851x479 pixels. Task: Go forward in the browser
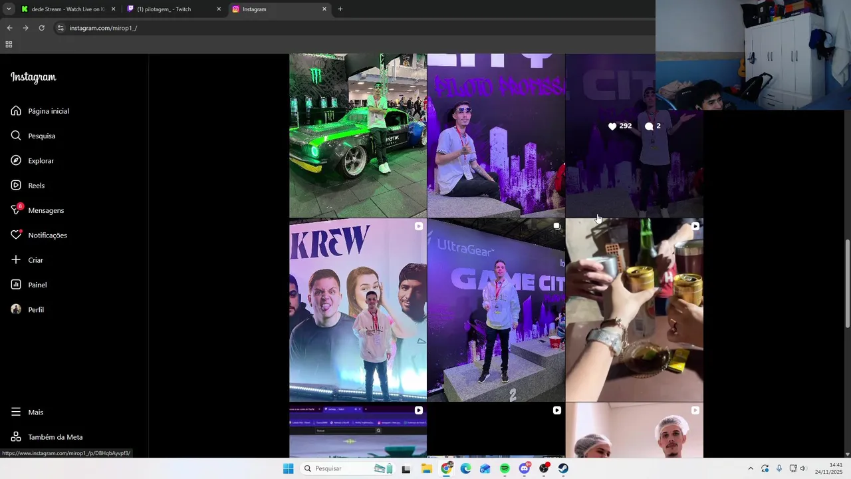pos(25,28)
